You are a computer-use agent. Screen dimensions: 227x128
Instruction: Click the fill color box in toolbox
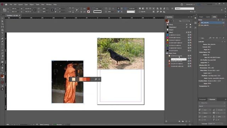tap(2, 76)
